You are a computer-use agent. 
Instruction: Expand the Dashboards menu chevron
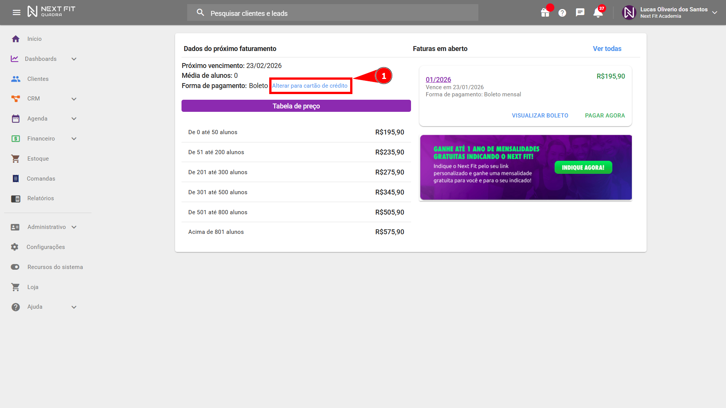(74, 59)
